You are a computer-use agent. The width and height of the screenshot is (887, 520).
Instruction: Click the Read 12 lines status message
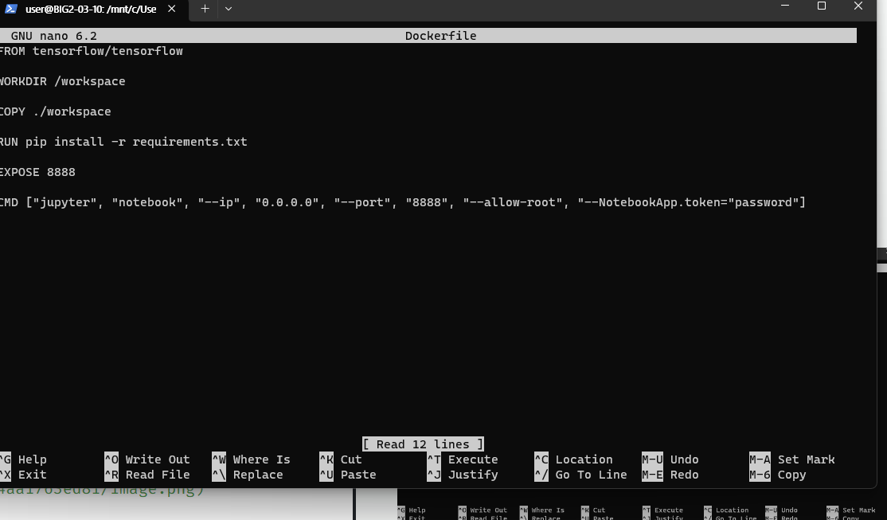coord(423,444)
